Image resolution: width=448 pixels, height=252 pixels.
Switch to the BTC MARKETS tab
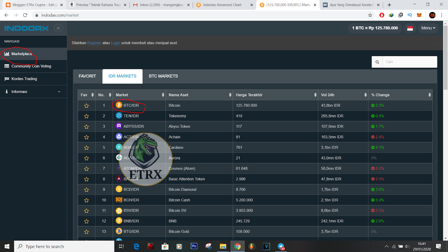coord(163,76)
